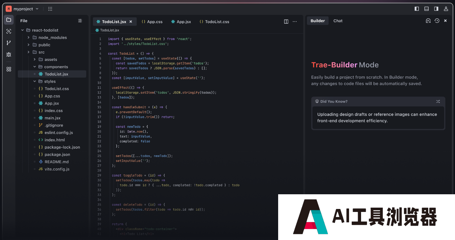Open main.jsx in the file tree
This screenshot has width=455, height=240.
tap(52, 118)
